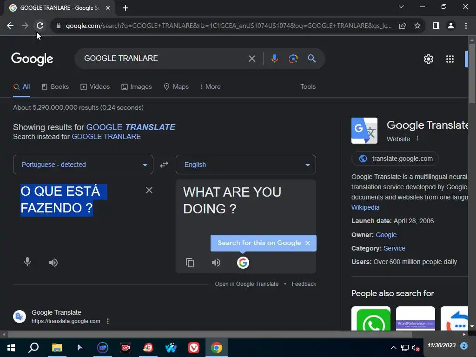Click the Google search input field
476x357 pixels.
pos(164,58)
